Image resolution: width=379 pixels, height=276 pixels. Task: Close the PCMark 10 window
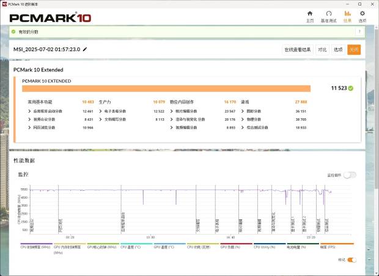point(372,4)
